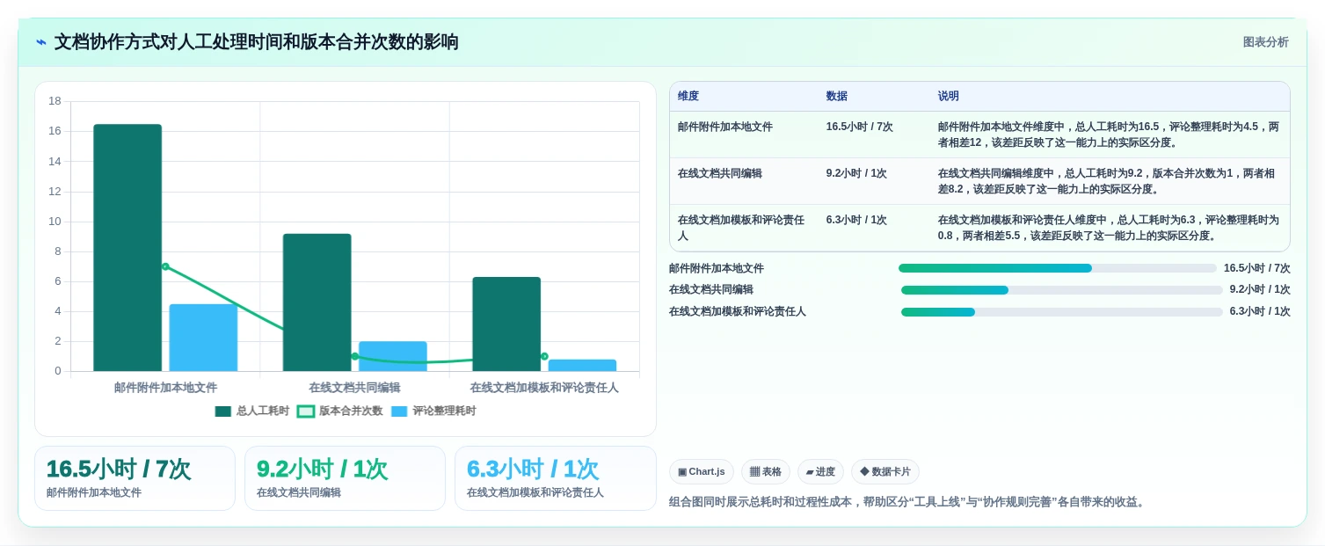Click the chart title 文档协作方式对人工处理时间和版本合并次数的影响
The width and height of the screenshot is (1325, 546).
click(257, 42)
